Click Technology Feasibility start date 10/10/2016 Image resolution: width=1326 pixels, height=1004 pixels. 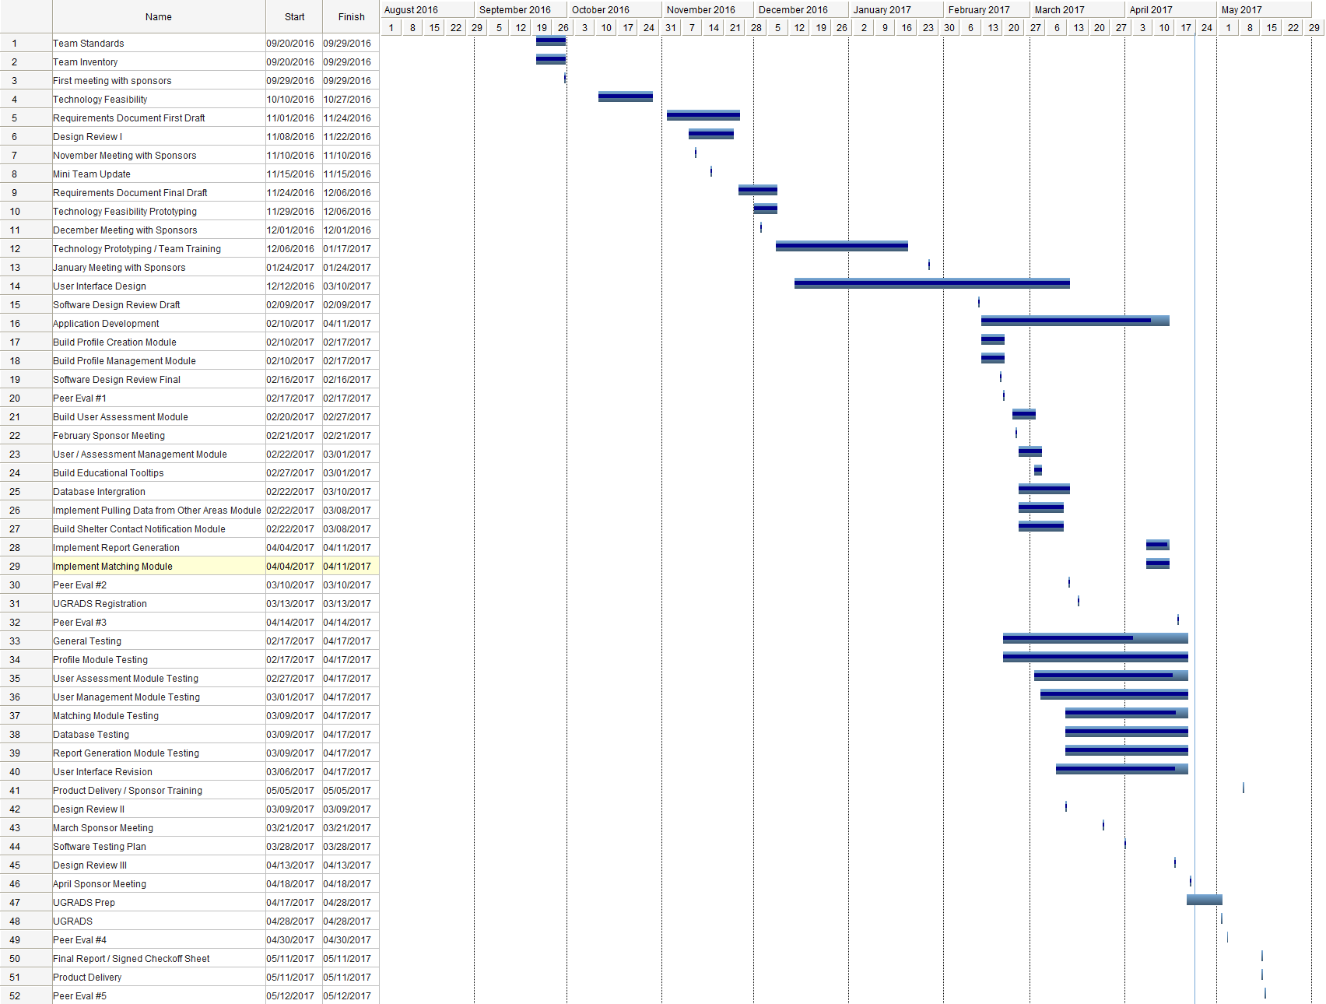tap(290, 100)
